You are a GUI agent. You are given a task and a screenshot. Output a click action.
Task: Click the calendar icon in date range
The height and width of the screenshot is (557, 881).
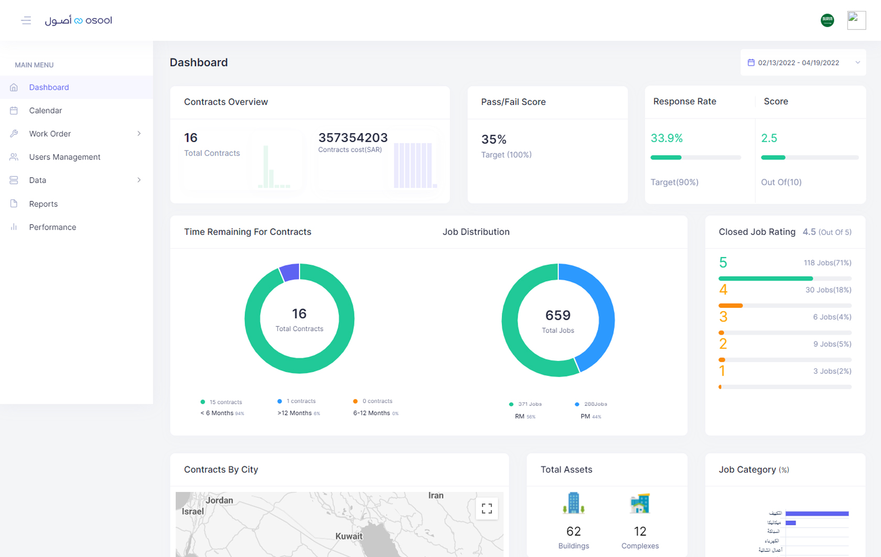[x=751, y=62]
